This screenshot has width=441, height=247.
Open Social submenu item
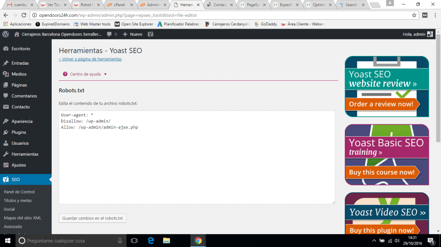(9, 209)
